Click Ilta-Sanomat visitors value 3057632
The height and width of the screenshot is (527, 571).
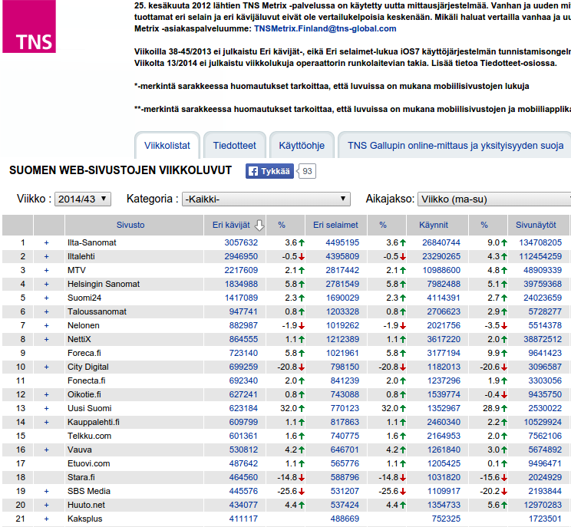tap(241, 242)
